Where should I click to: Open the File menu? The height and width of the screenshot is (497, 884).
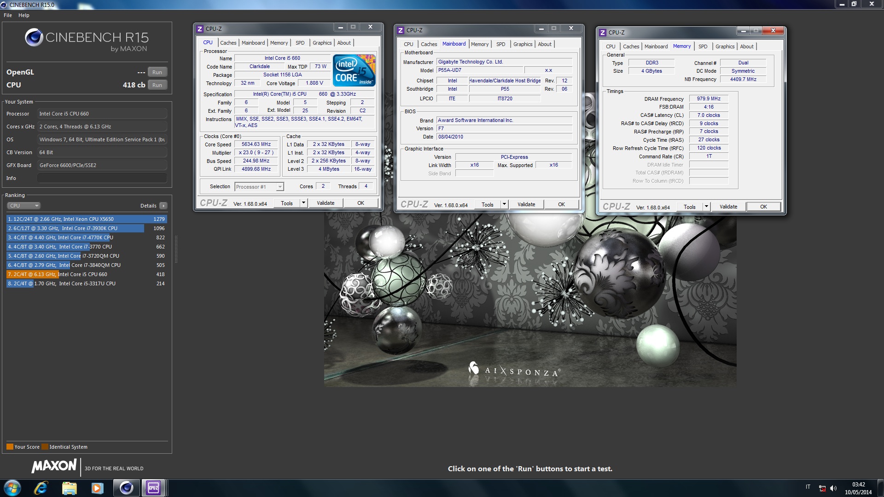[8, 15]
